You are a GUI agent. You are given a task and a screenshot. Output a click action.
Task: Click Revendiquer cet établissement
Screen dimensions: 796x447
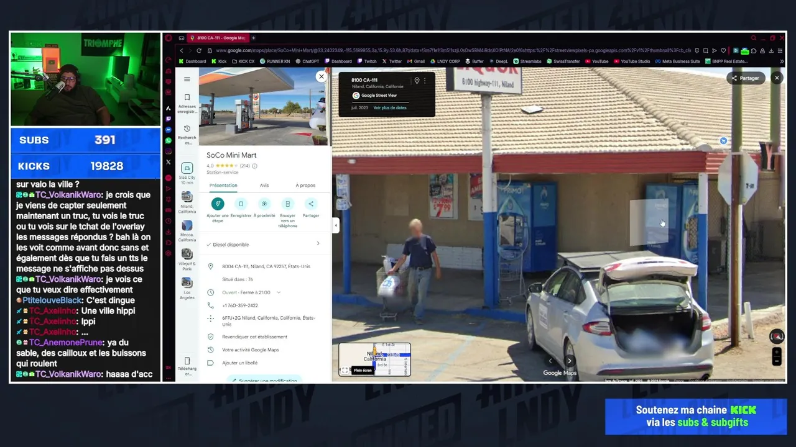click(x=254, y=336)
